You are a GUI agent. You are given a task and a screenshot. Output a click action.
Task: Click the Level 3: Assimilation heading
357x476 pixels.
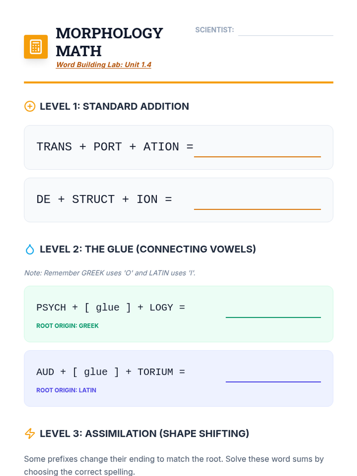[x=144, y=433]
